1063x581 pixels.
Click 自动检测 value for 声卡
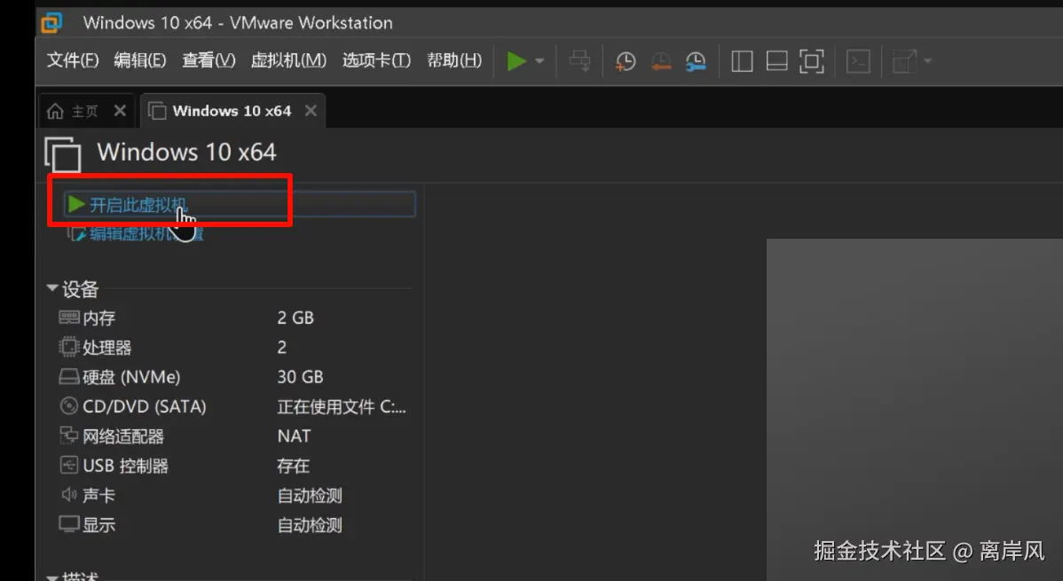click(310, 496)
